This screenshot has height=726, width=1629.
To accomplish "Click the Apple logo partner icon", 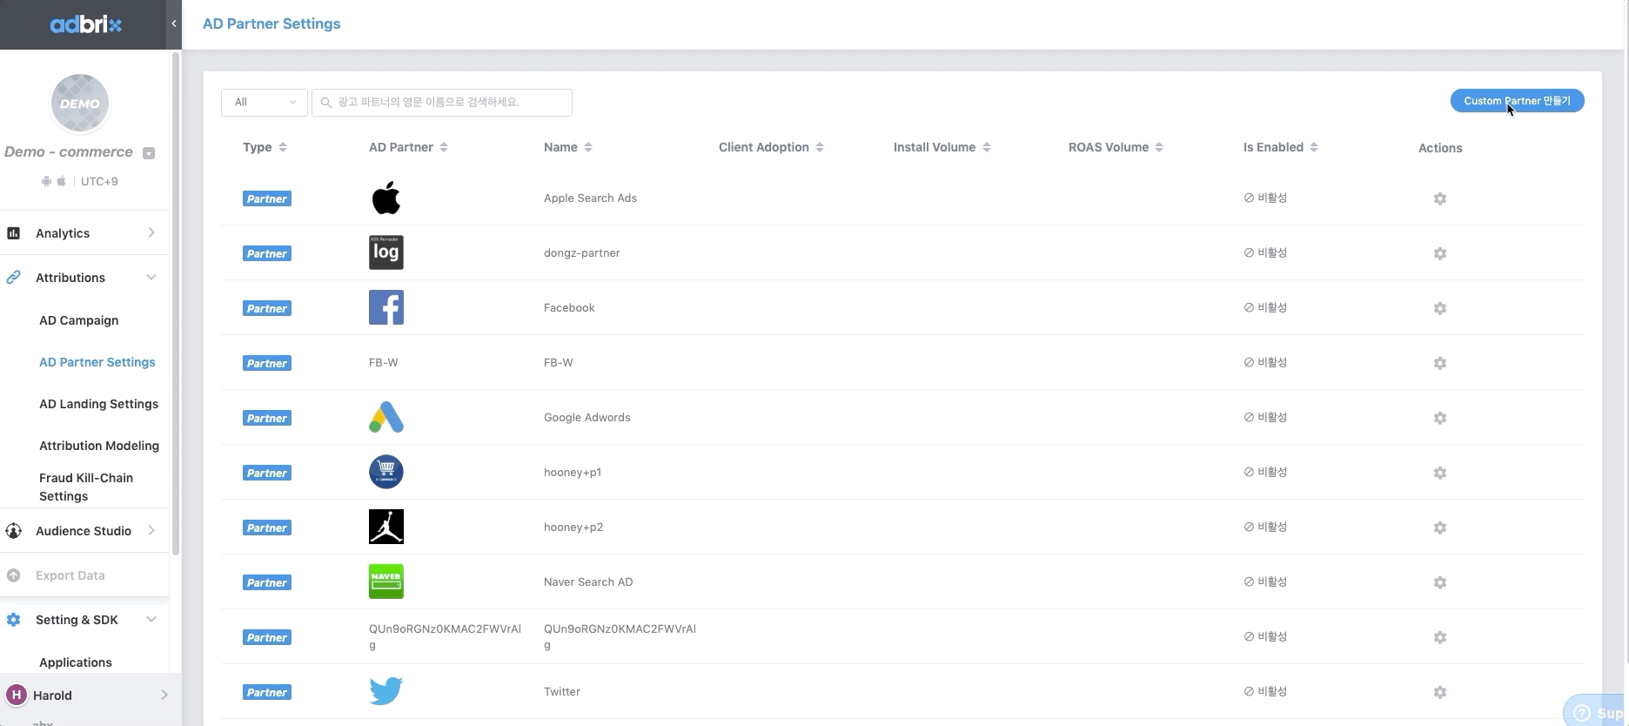I will 386,198.
